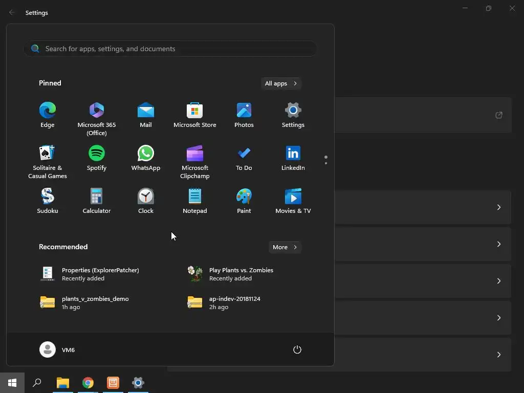
Task: Launch Movies & TV app
Action: (x=293, y=201)
